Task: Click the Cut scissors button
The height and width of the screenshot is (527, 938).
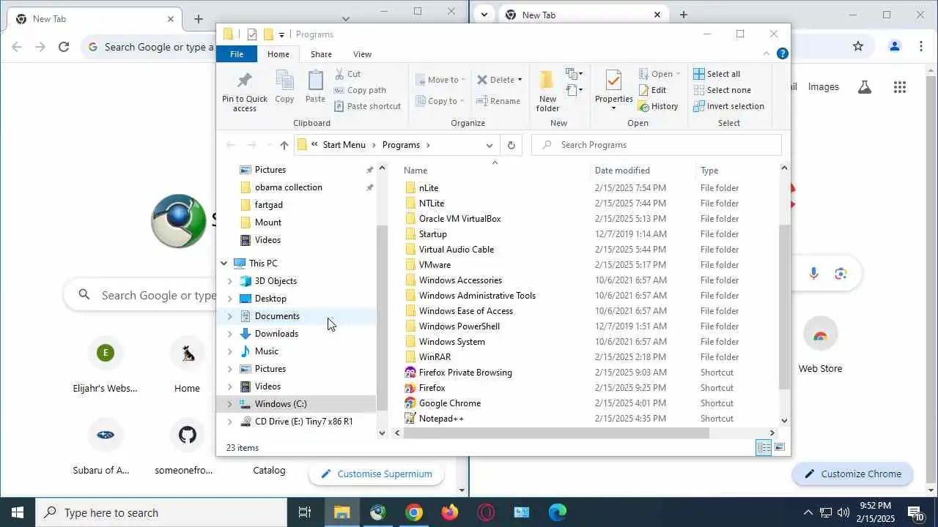Action: pyautogui.click(x=347, y=74)
